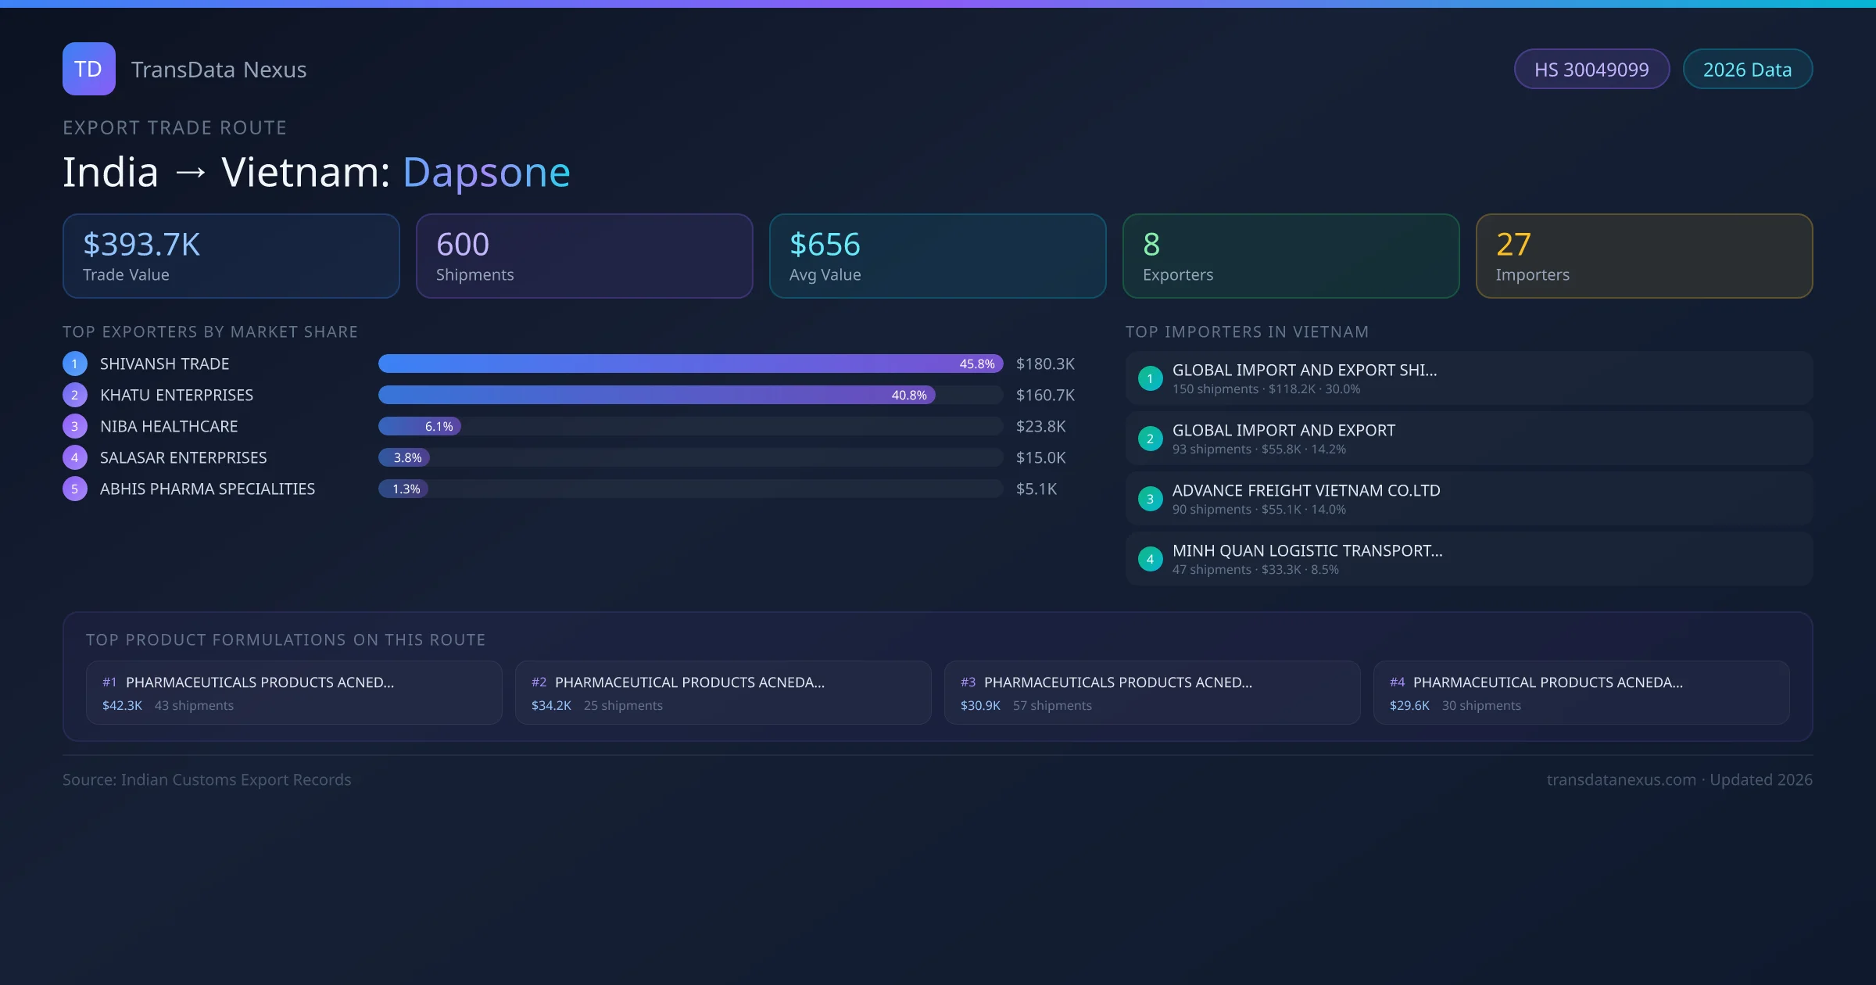Open the $393.7K Trade Value card

pos(231,256)
